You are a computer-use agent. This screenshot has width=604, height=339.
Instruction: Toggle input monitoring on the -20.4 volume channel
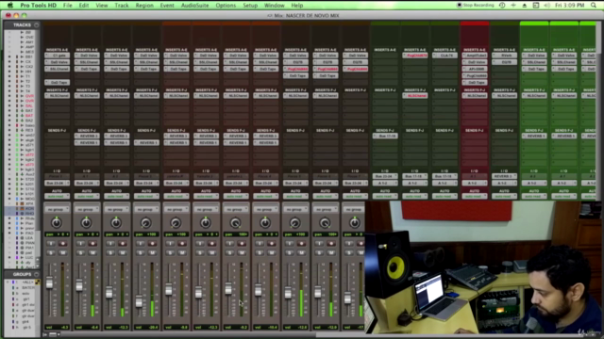(x=141, y=243)
